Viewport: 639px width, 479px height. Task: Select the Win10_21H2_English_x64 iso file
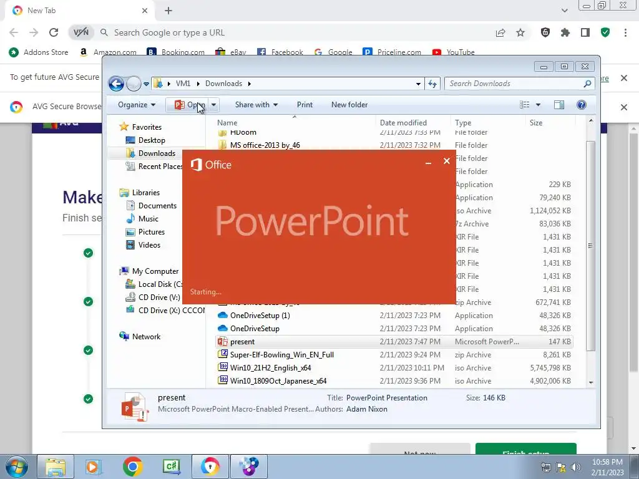coord(270,368)
